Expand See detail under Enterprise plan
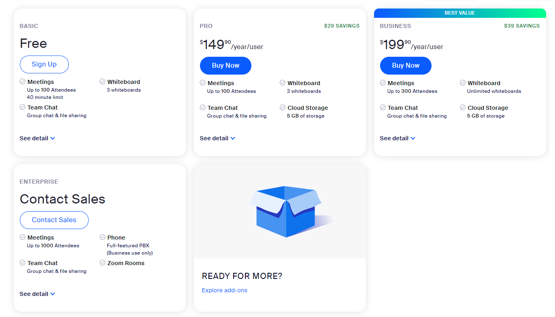This screenshot has height=317, width=555. click(37, 294)
